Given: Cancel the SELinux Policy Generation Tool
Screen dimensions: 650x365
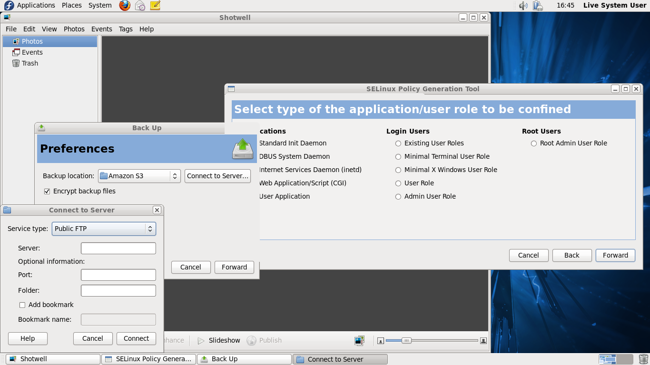Looking at the screenshot, I should [x=529, y=255].
